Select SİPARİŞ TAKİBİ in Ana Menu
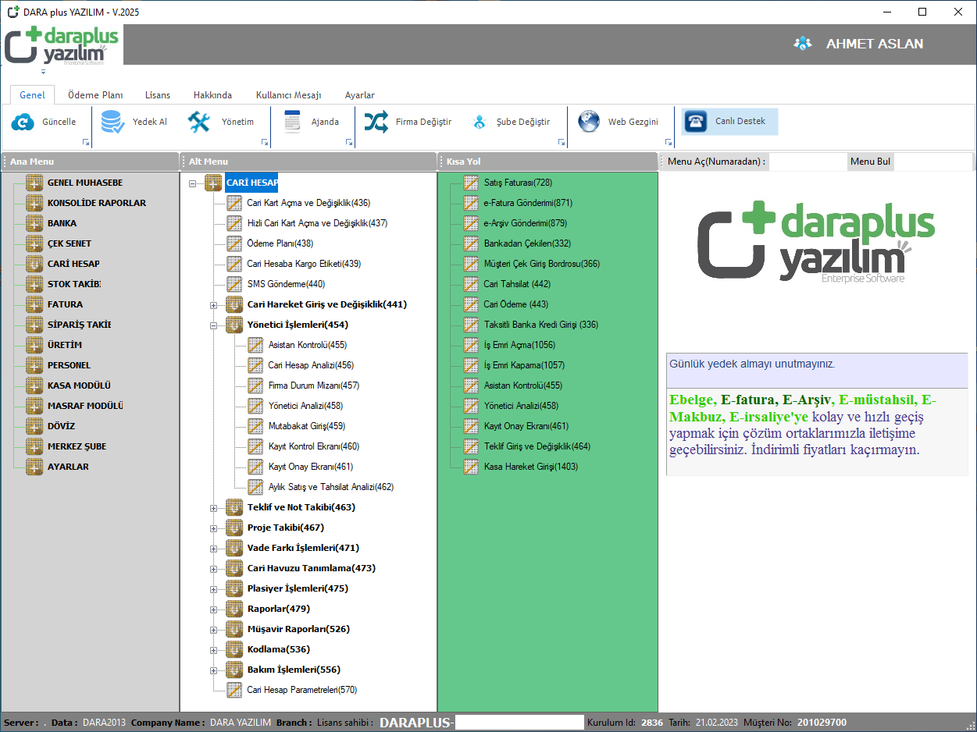 [79, 325]
